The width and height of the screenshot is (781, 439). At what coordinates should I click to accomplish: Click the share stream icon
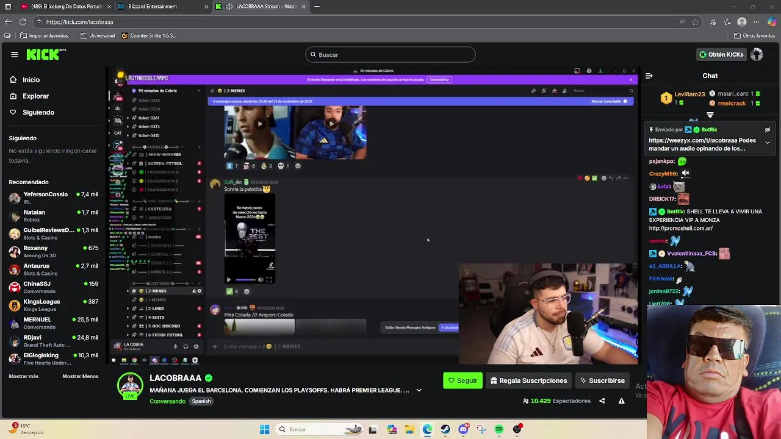[x=602, y=401]
